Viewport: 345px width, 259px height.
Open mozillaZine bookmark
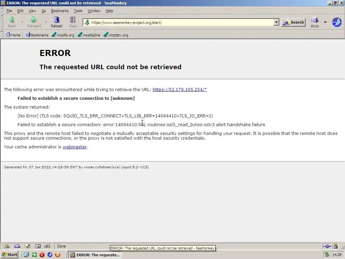pyautogui.click(x=89, y=35)
